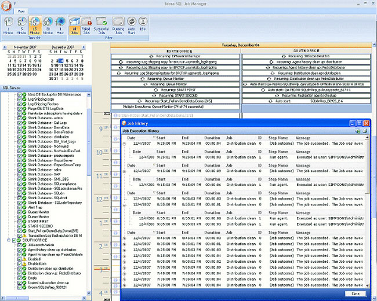Filter by Running Jobs

[118, 25]
